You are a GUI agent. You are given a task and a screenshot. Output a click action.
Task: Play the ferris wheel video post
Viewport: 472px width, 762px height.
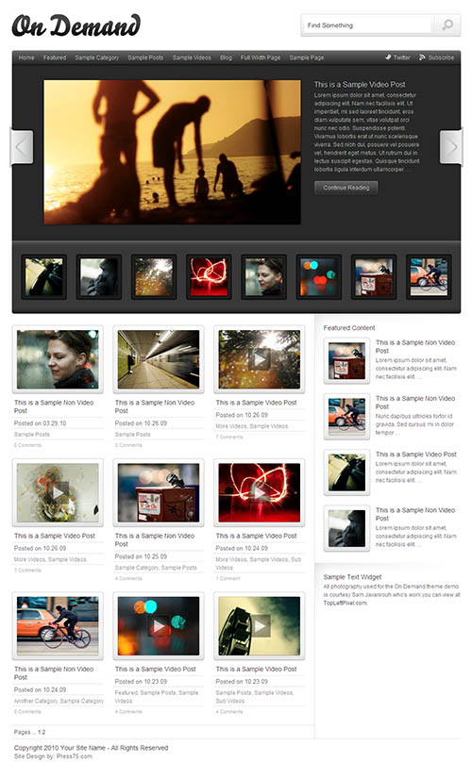(x=260, y=626)
